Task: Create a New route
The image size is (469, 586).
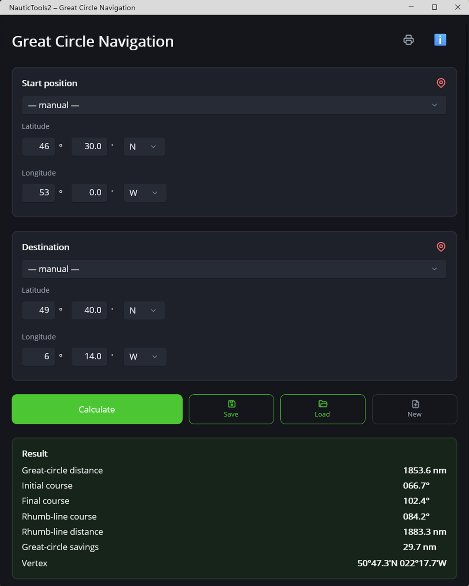Action: point(414,409)
